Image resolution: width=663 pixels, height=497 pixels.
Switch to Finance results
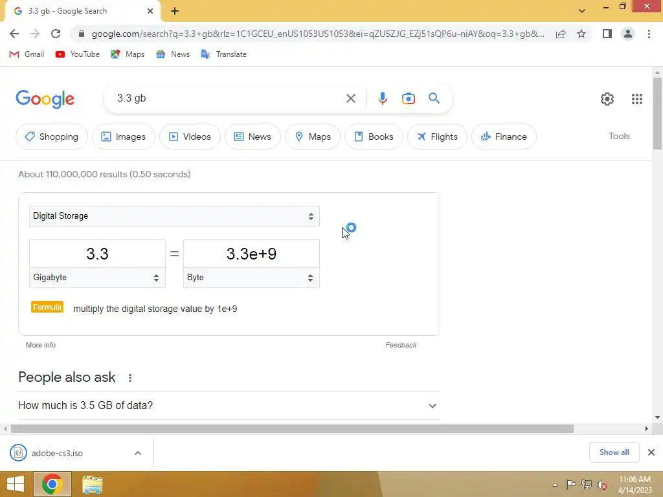coord(504,137)
